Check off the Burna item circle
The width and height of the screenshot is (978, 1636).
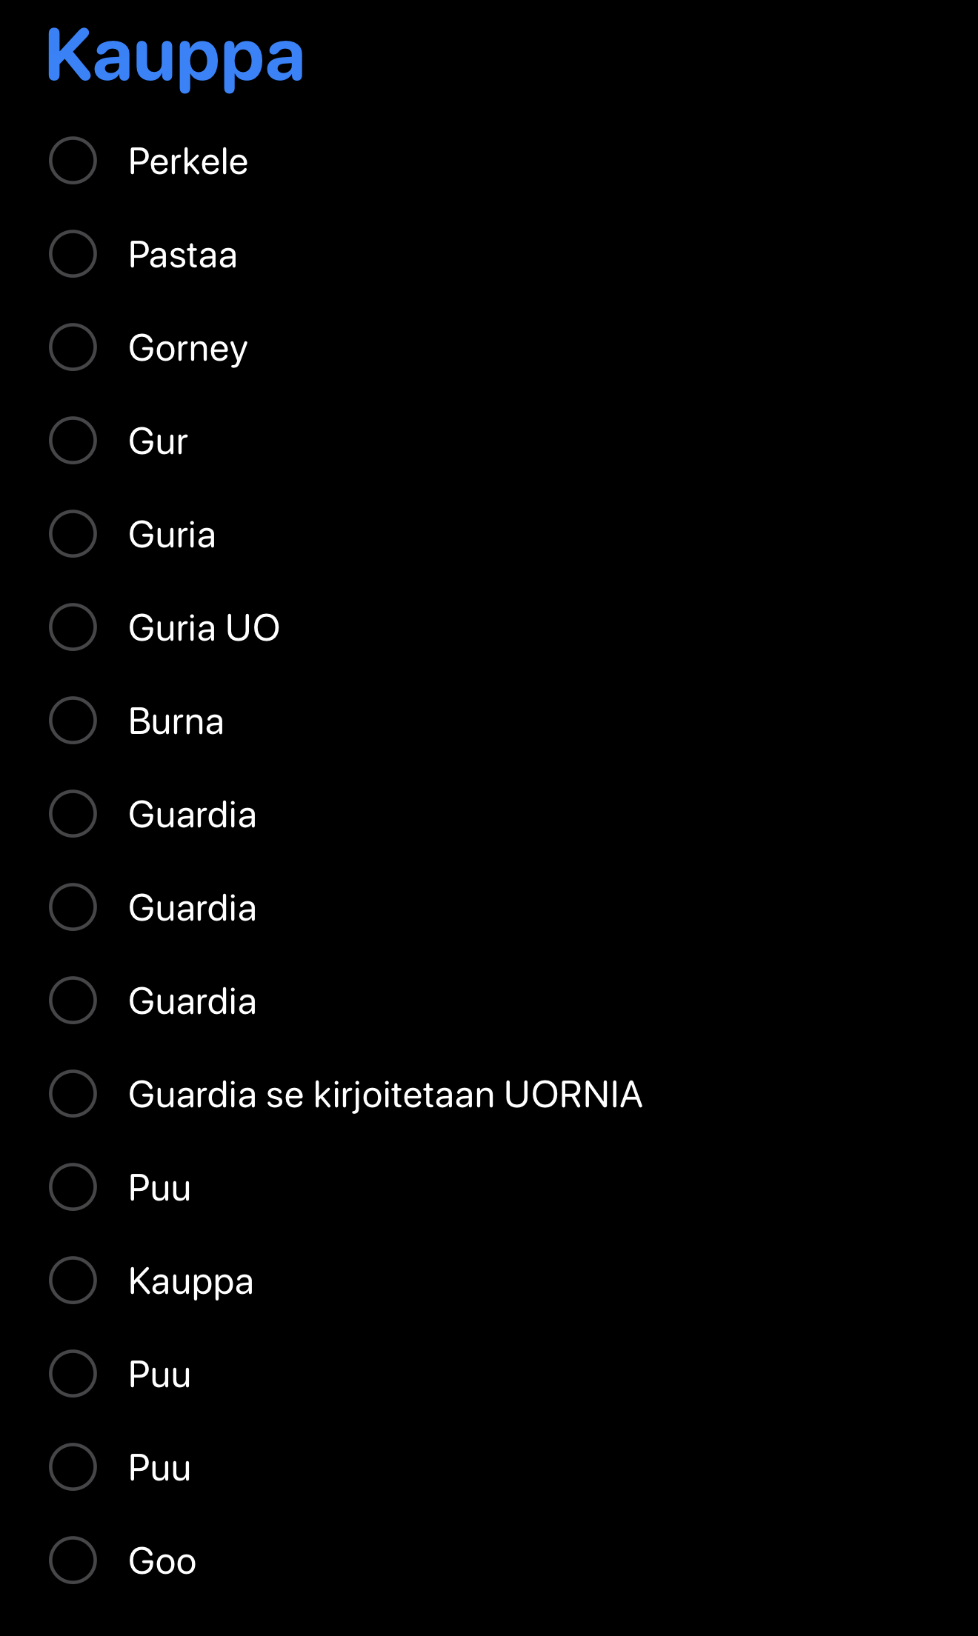pyautogui.click(x=73, y=721)
